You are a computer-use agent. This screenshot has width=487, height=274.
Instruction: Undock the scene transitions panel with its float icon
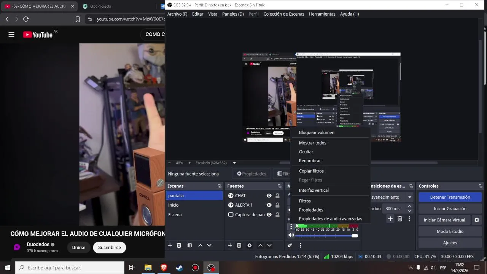411,186
